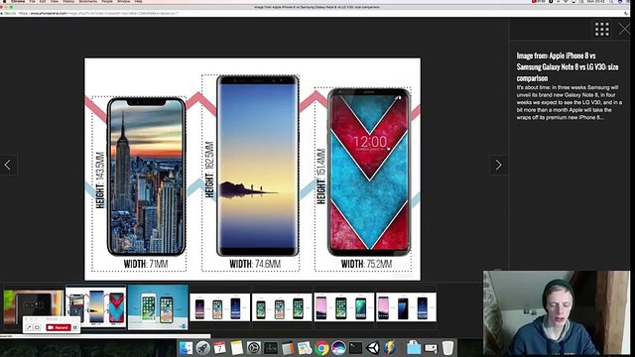The width and height of the screenshot is (635, 357).
Task: Open the Edit menu
Action: (x=43, y=2)
